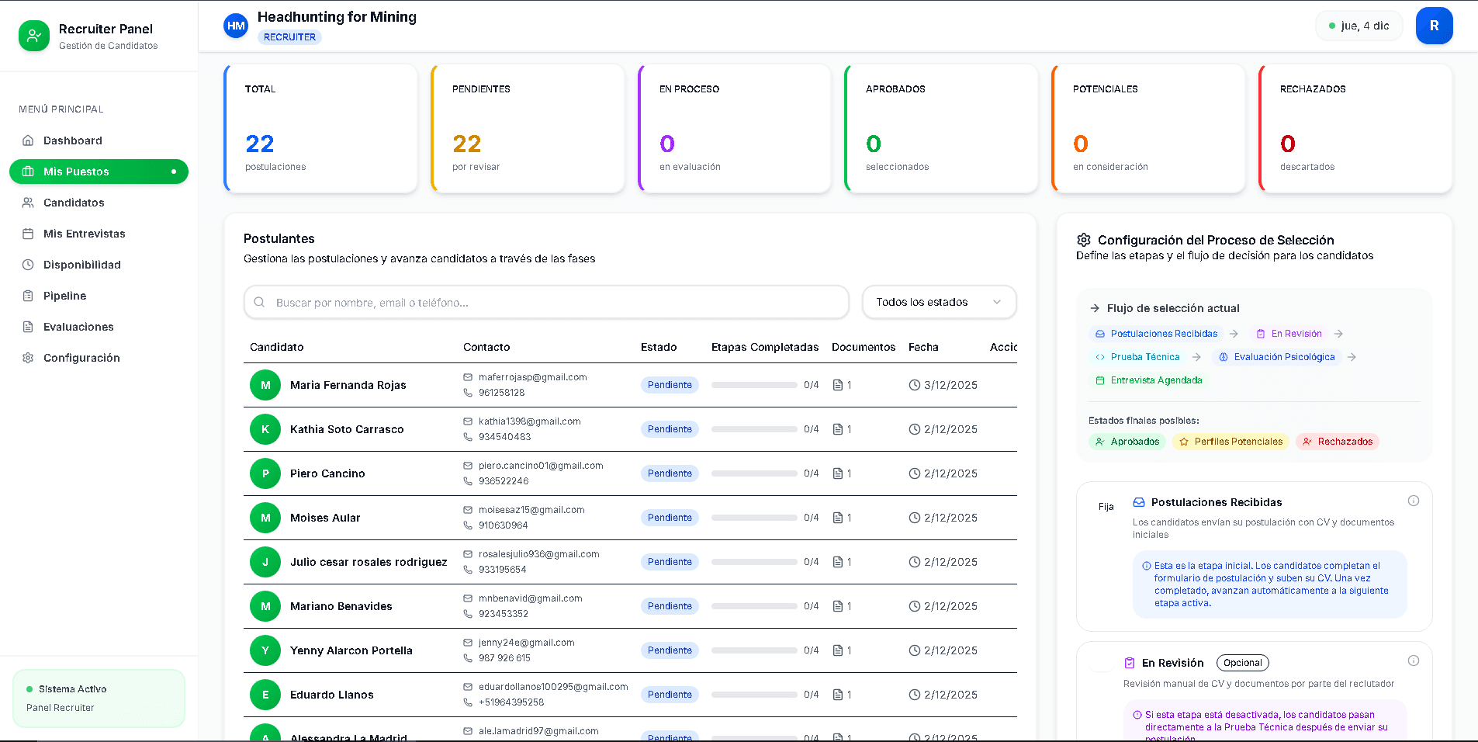Screen dimensions: 1478x742
Task: Open Kathia Soto Carrasco candidate name
Action: pos(346,429)
